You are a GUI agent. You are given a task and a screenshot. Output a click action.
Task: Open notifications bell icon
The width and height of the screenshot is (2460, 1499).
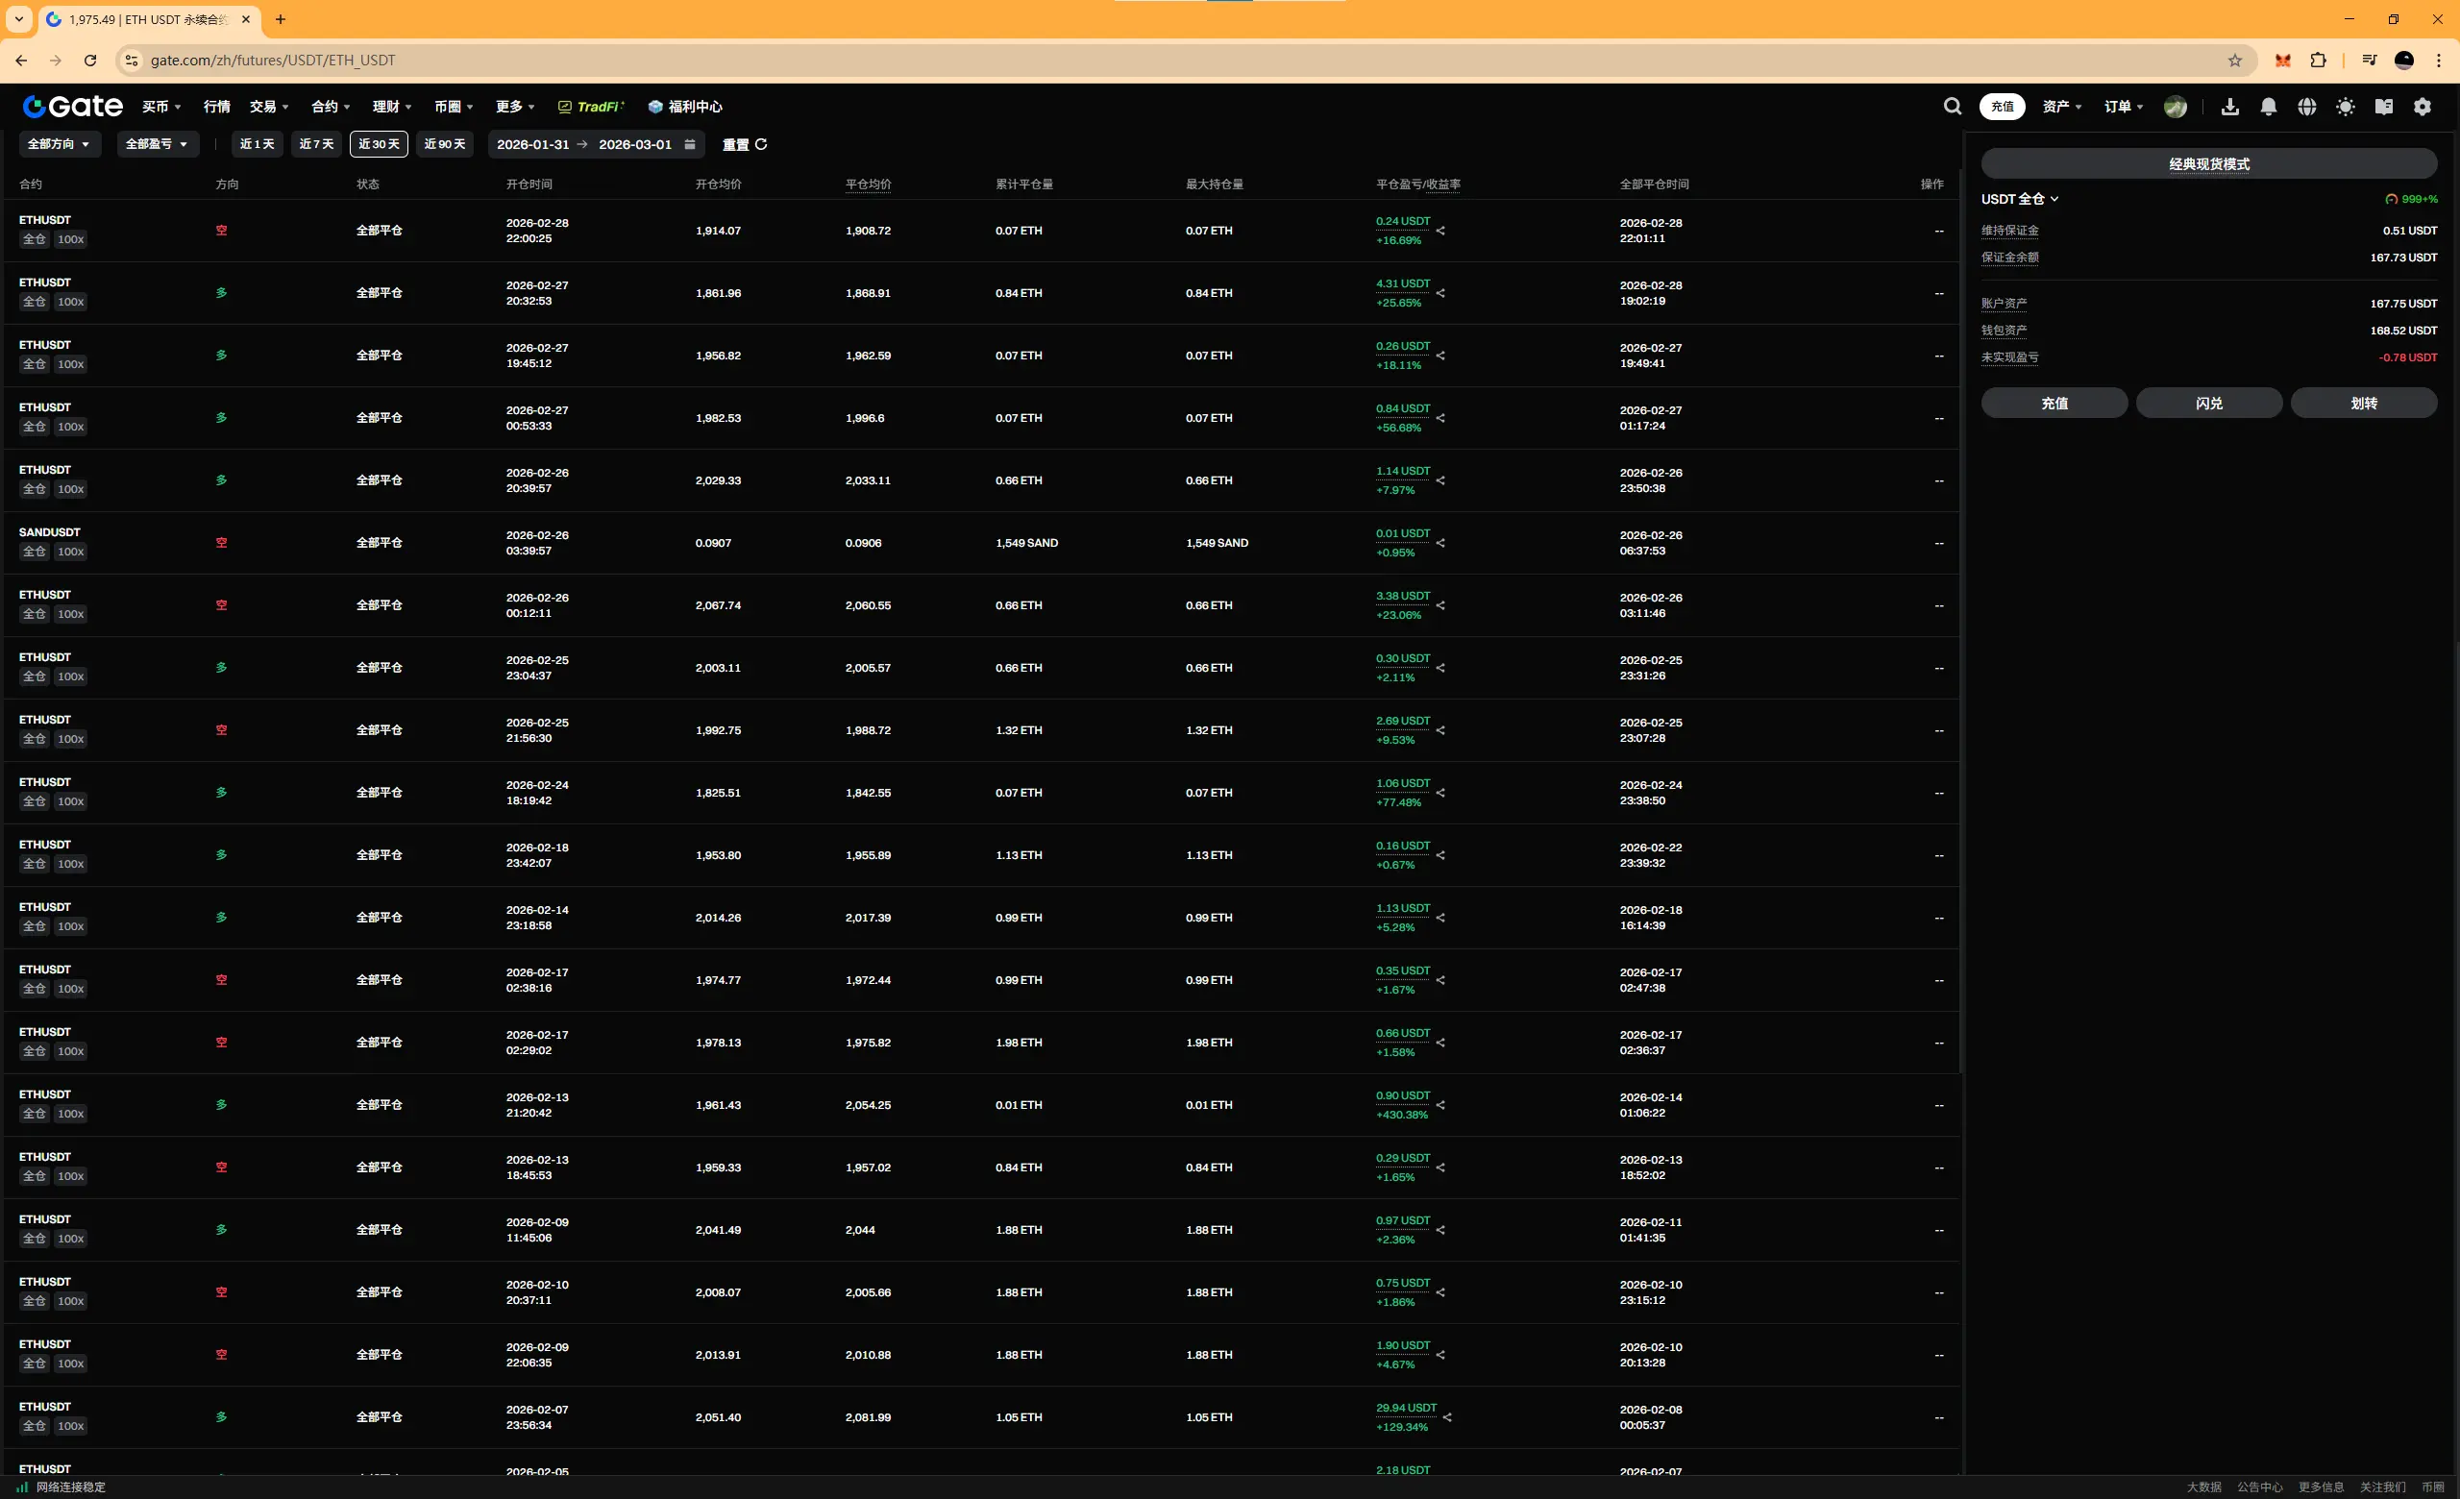click(2269, 107)
